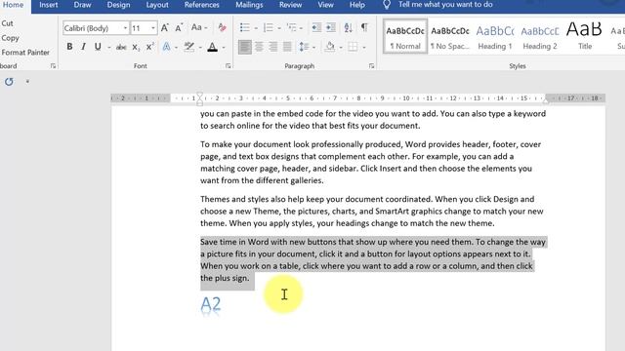Expand bullet library dropdown arrow

[x=256, y=28]
